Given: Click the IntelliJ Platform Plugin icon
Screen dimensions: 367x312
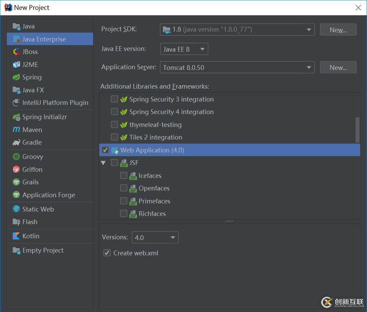Looking at the screenshot, I should click(x=16, y=103).
